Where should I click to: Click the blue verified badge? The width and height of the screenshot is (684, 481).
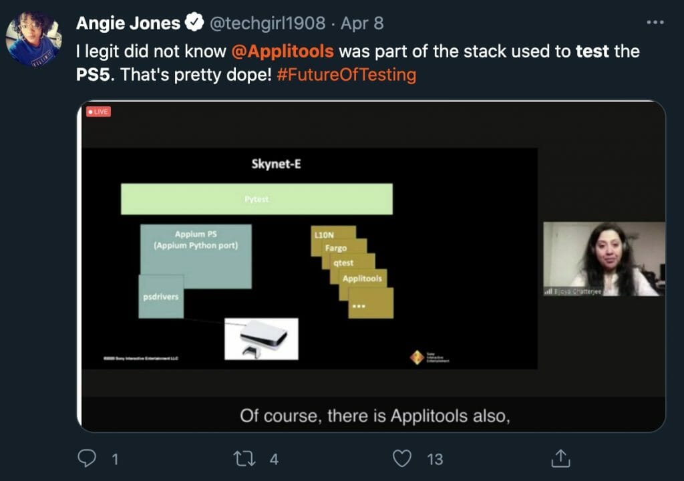click(x=194, y=23)
